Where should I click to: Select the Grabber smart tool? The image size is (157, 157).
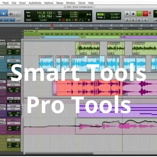pyautogui.click(x=4, y=14)
